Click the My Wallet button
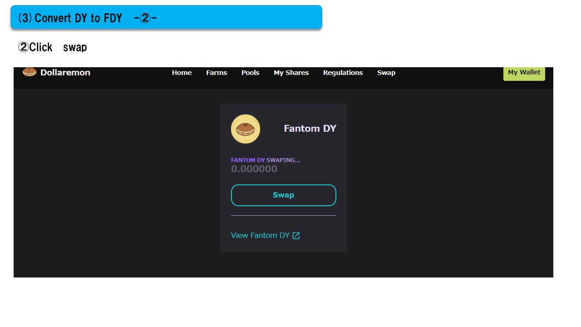 click(524, 74)
